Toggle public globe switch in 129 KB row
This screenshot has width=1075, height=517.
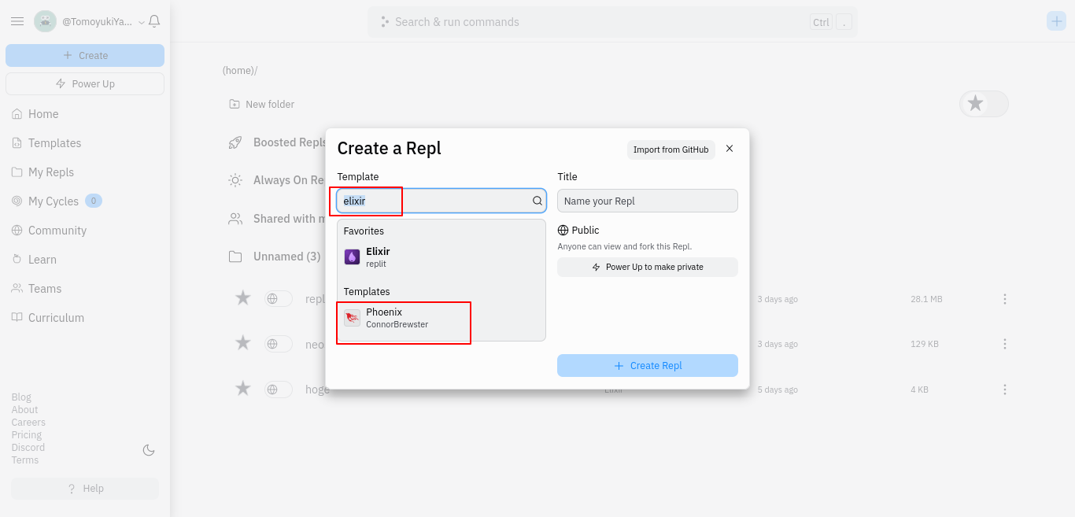pyautogui.click(x=279, y=344)
